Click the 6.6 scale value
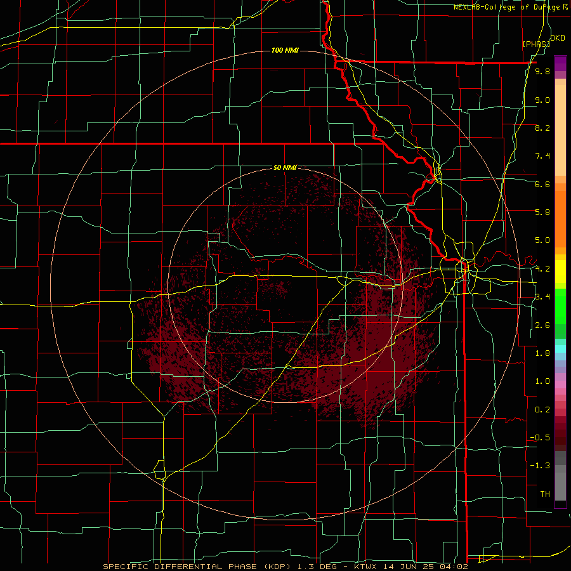The height and width of the screenshot is (571, 571). (542, 184)
